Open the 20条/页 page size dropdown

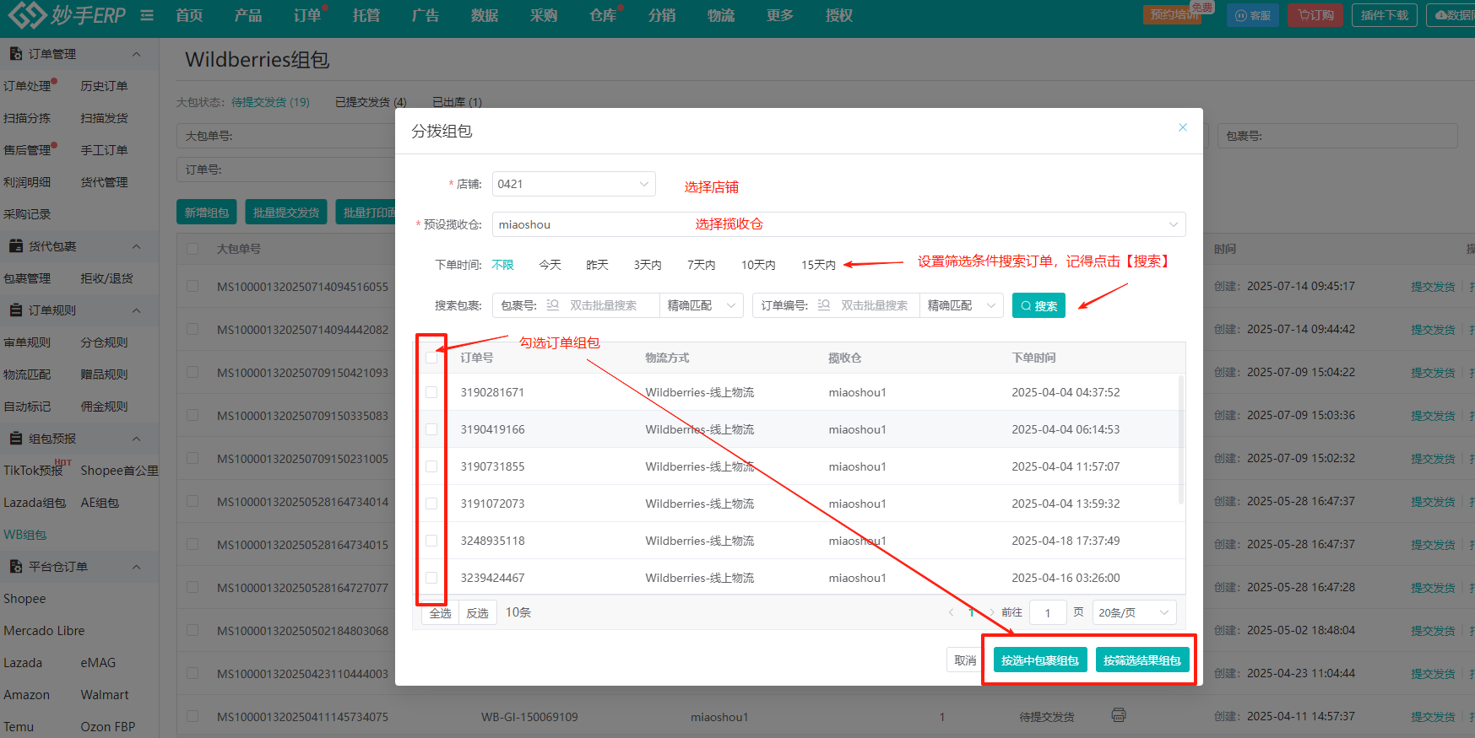(1134, 612)
